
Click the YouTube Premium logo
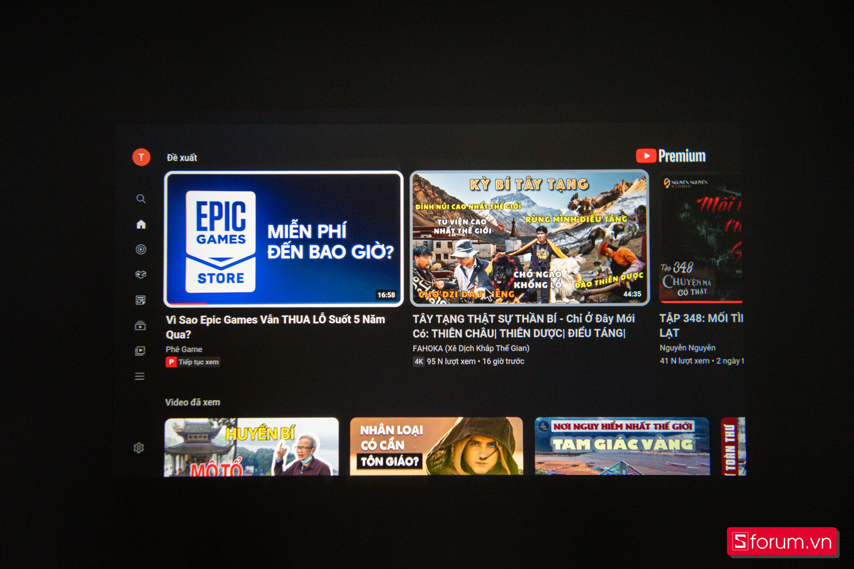click(x=671, y=156)
